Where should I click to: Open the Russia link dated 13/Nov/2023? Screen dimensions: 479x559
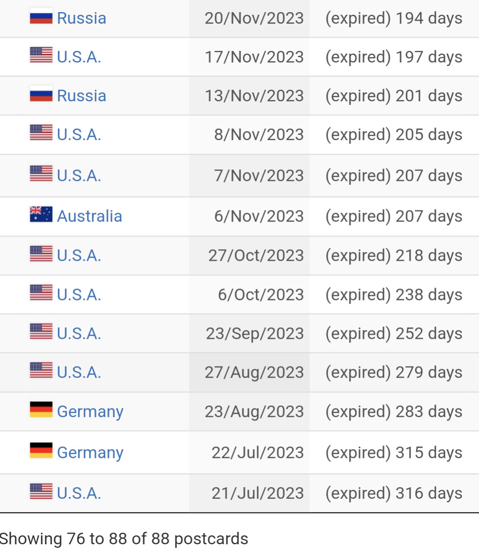pyautogui.click(x=82, y=96)
